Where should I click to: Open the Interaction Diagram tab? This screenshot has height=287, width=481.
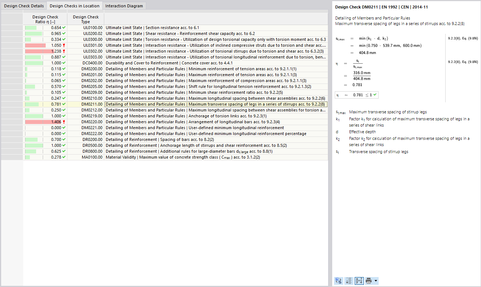tap(124, 6)
